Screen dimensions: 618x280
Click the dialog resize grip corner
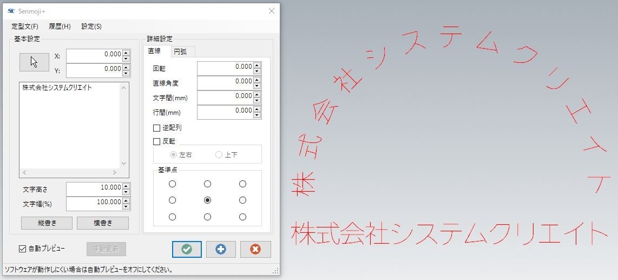point(275,271)
